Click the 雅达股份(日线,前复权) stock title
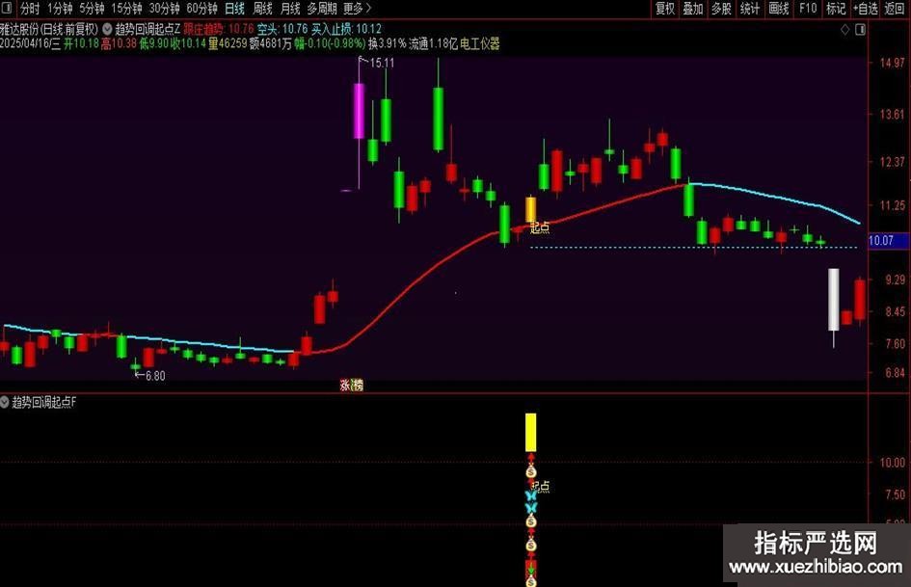Viewport: 911px width, 587px height. click(49, 29)
